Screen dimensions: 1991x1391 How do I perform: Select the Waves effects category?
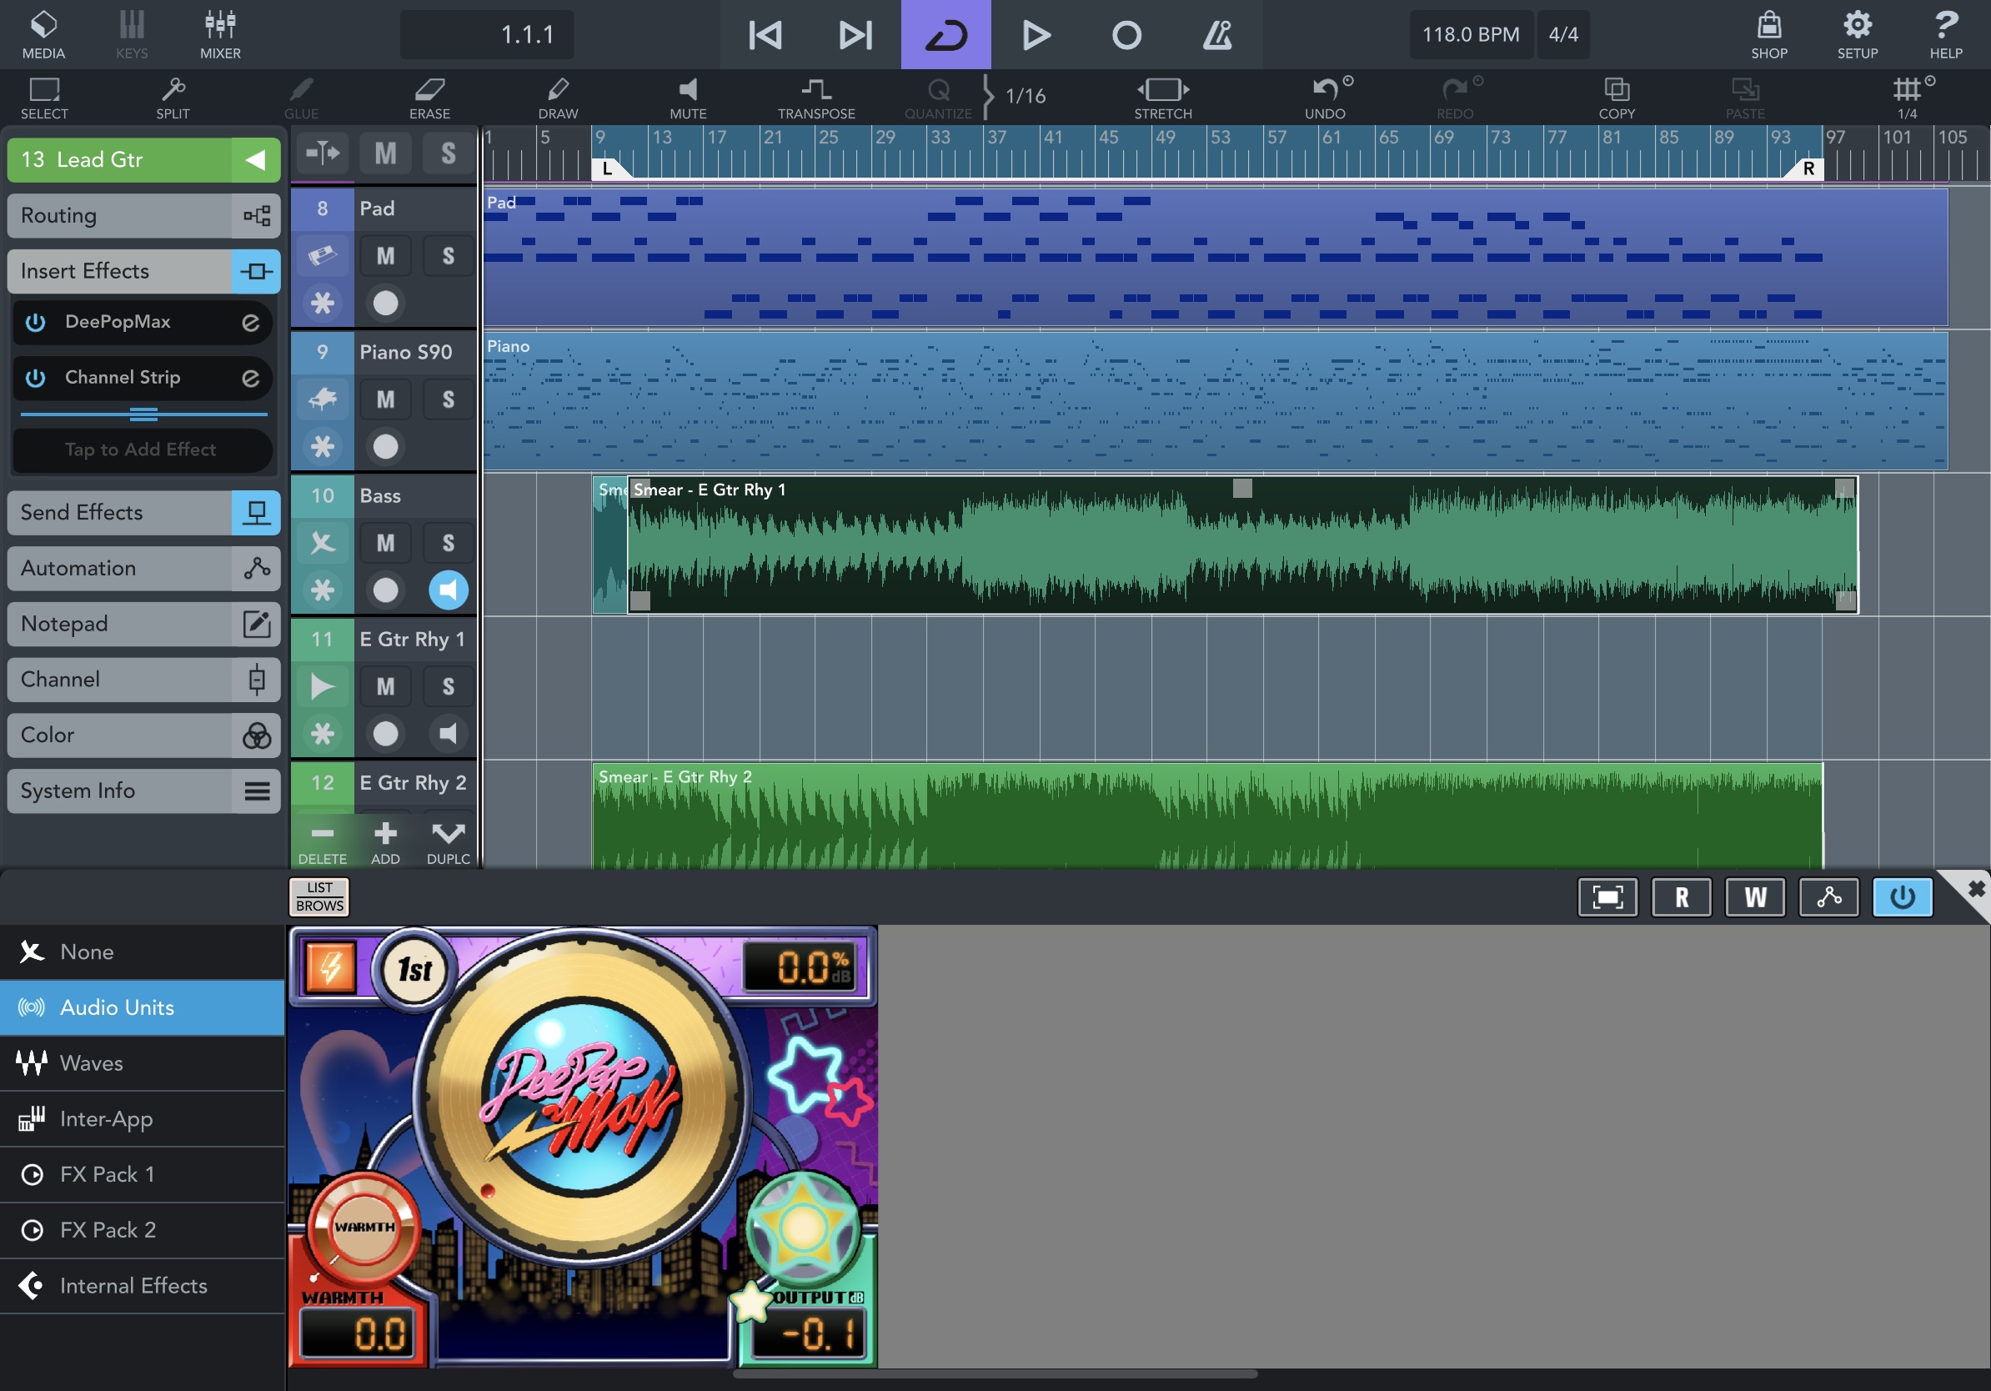click(143, 1062)
